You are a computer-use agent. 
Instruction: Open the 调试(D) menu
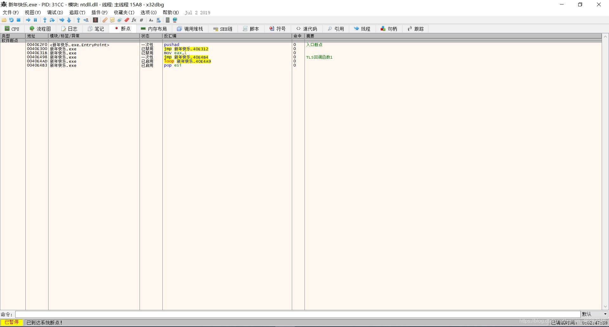55,13
